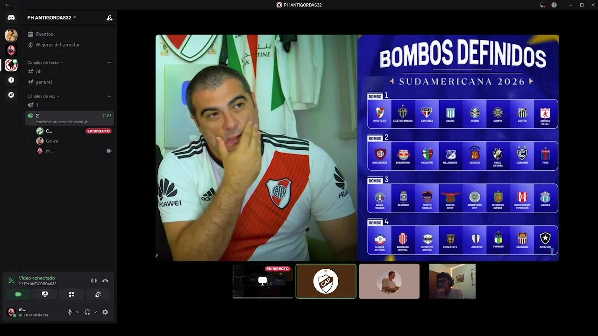
Task: Disconnect from voice call
Action: click(105, 280)
